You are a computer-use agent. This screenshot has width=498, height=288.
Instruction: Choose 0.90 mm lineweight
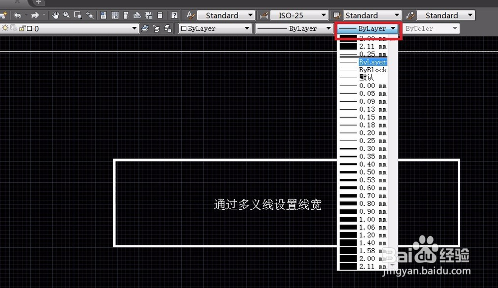pyautogui.click(x=364, y=212)
